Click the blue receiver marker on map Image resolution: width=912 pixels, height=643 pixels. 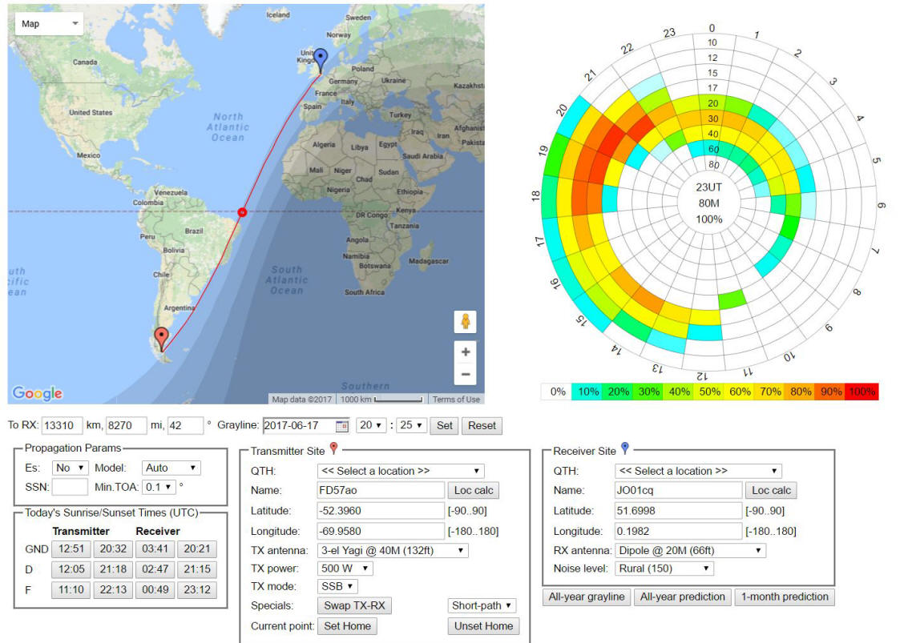point(321,59)
